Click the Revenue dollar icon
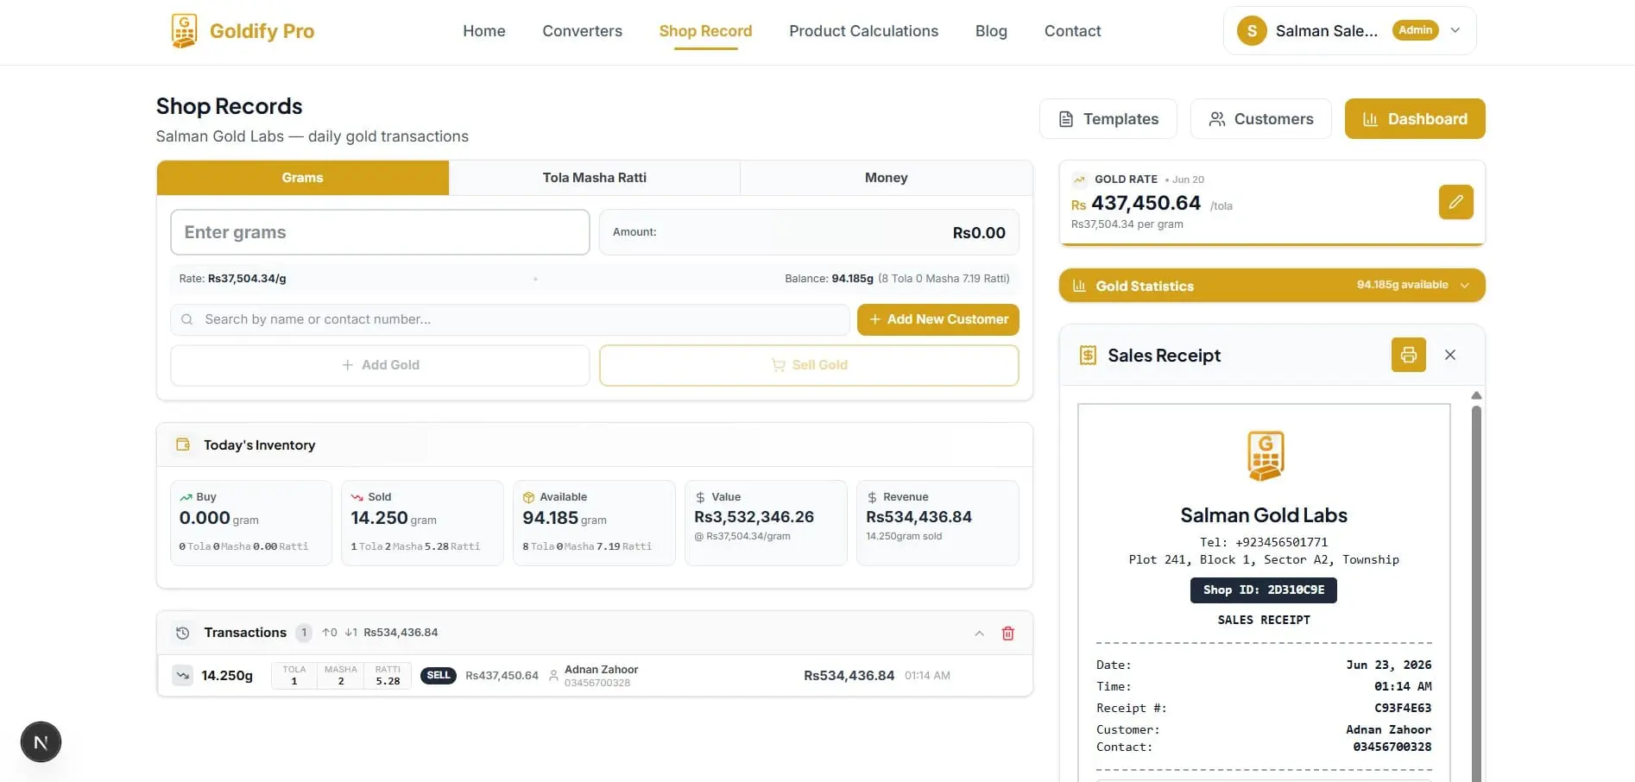1635x782 pixels. pos(872,497)
